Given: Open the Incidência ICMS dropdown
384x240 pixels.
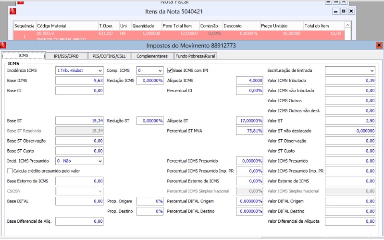Looking at the screenshot, I should point(79,71).
